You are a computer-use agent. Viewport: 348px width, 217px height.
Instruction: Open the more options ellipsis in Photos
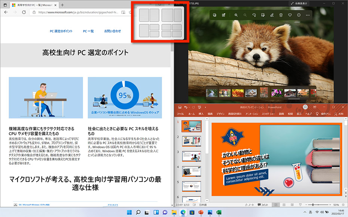coord(308,15)
